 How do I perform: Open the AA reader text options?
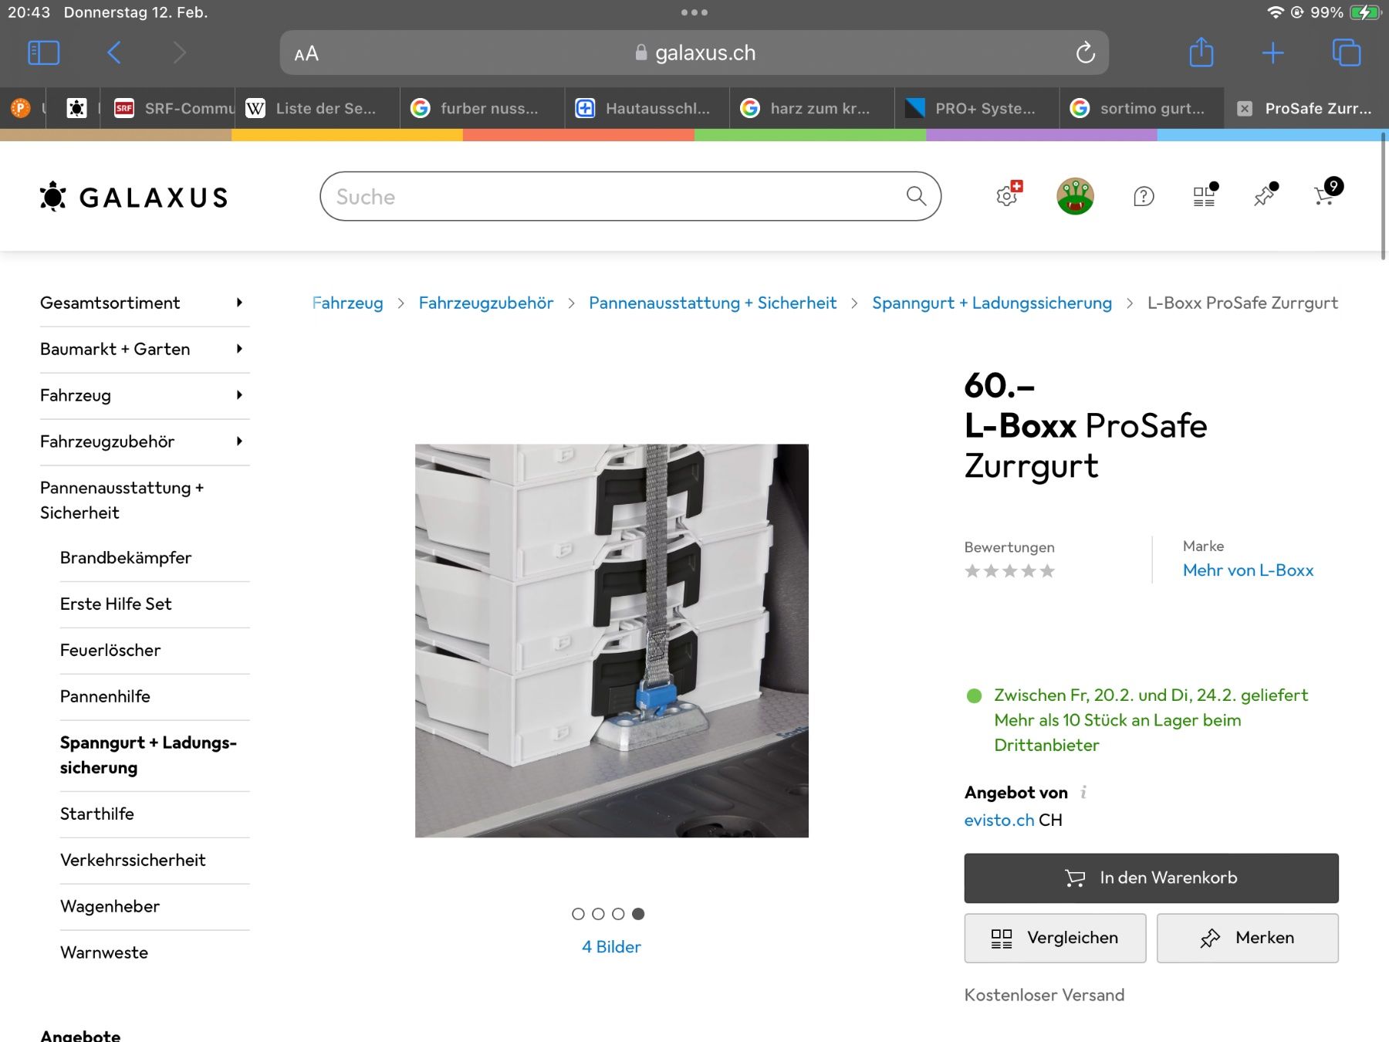306,53
